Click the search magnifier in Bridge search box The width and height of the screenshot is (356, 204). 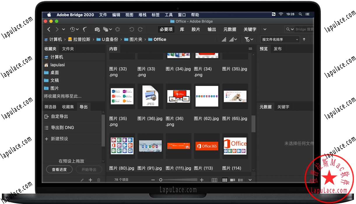pyautogui.click(x=289, y=29)
